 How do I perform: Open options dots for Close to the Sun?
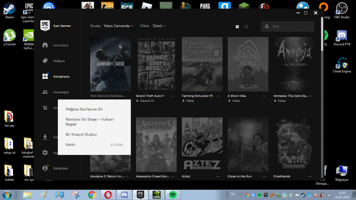[264, 176]
